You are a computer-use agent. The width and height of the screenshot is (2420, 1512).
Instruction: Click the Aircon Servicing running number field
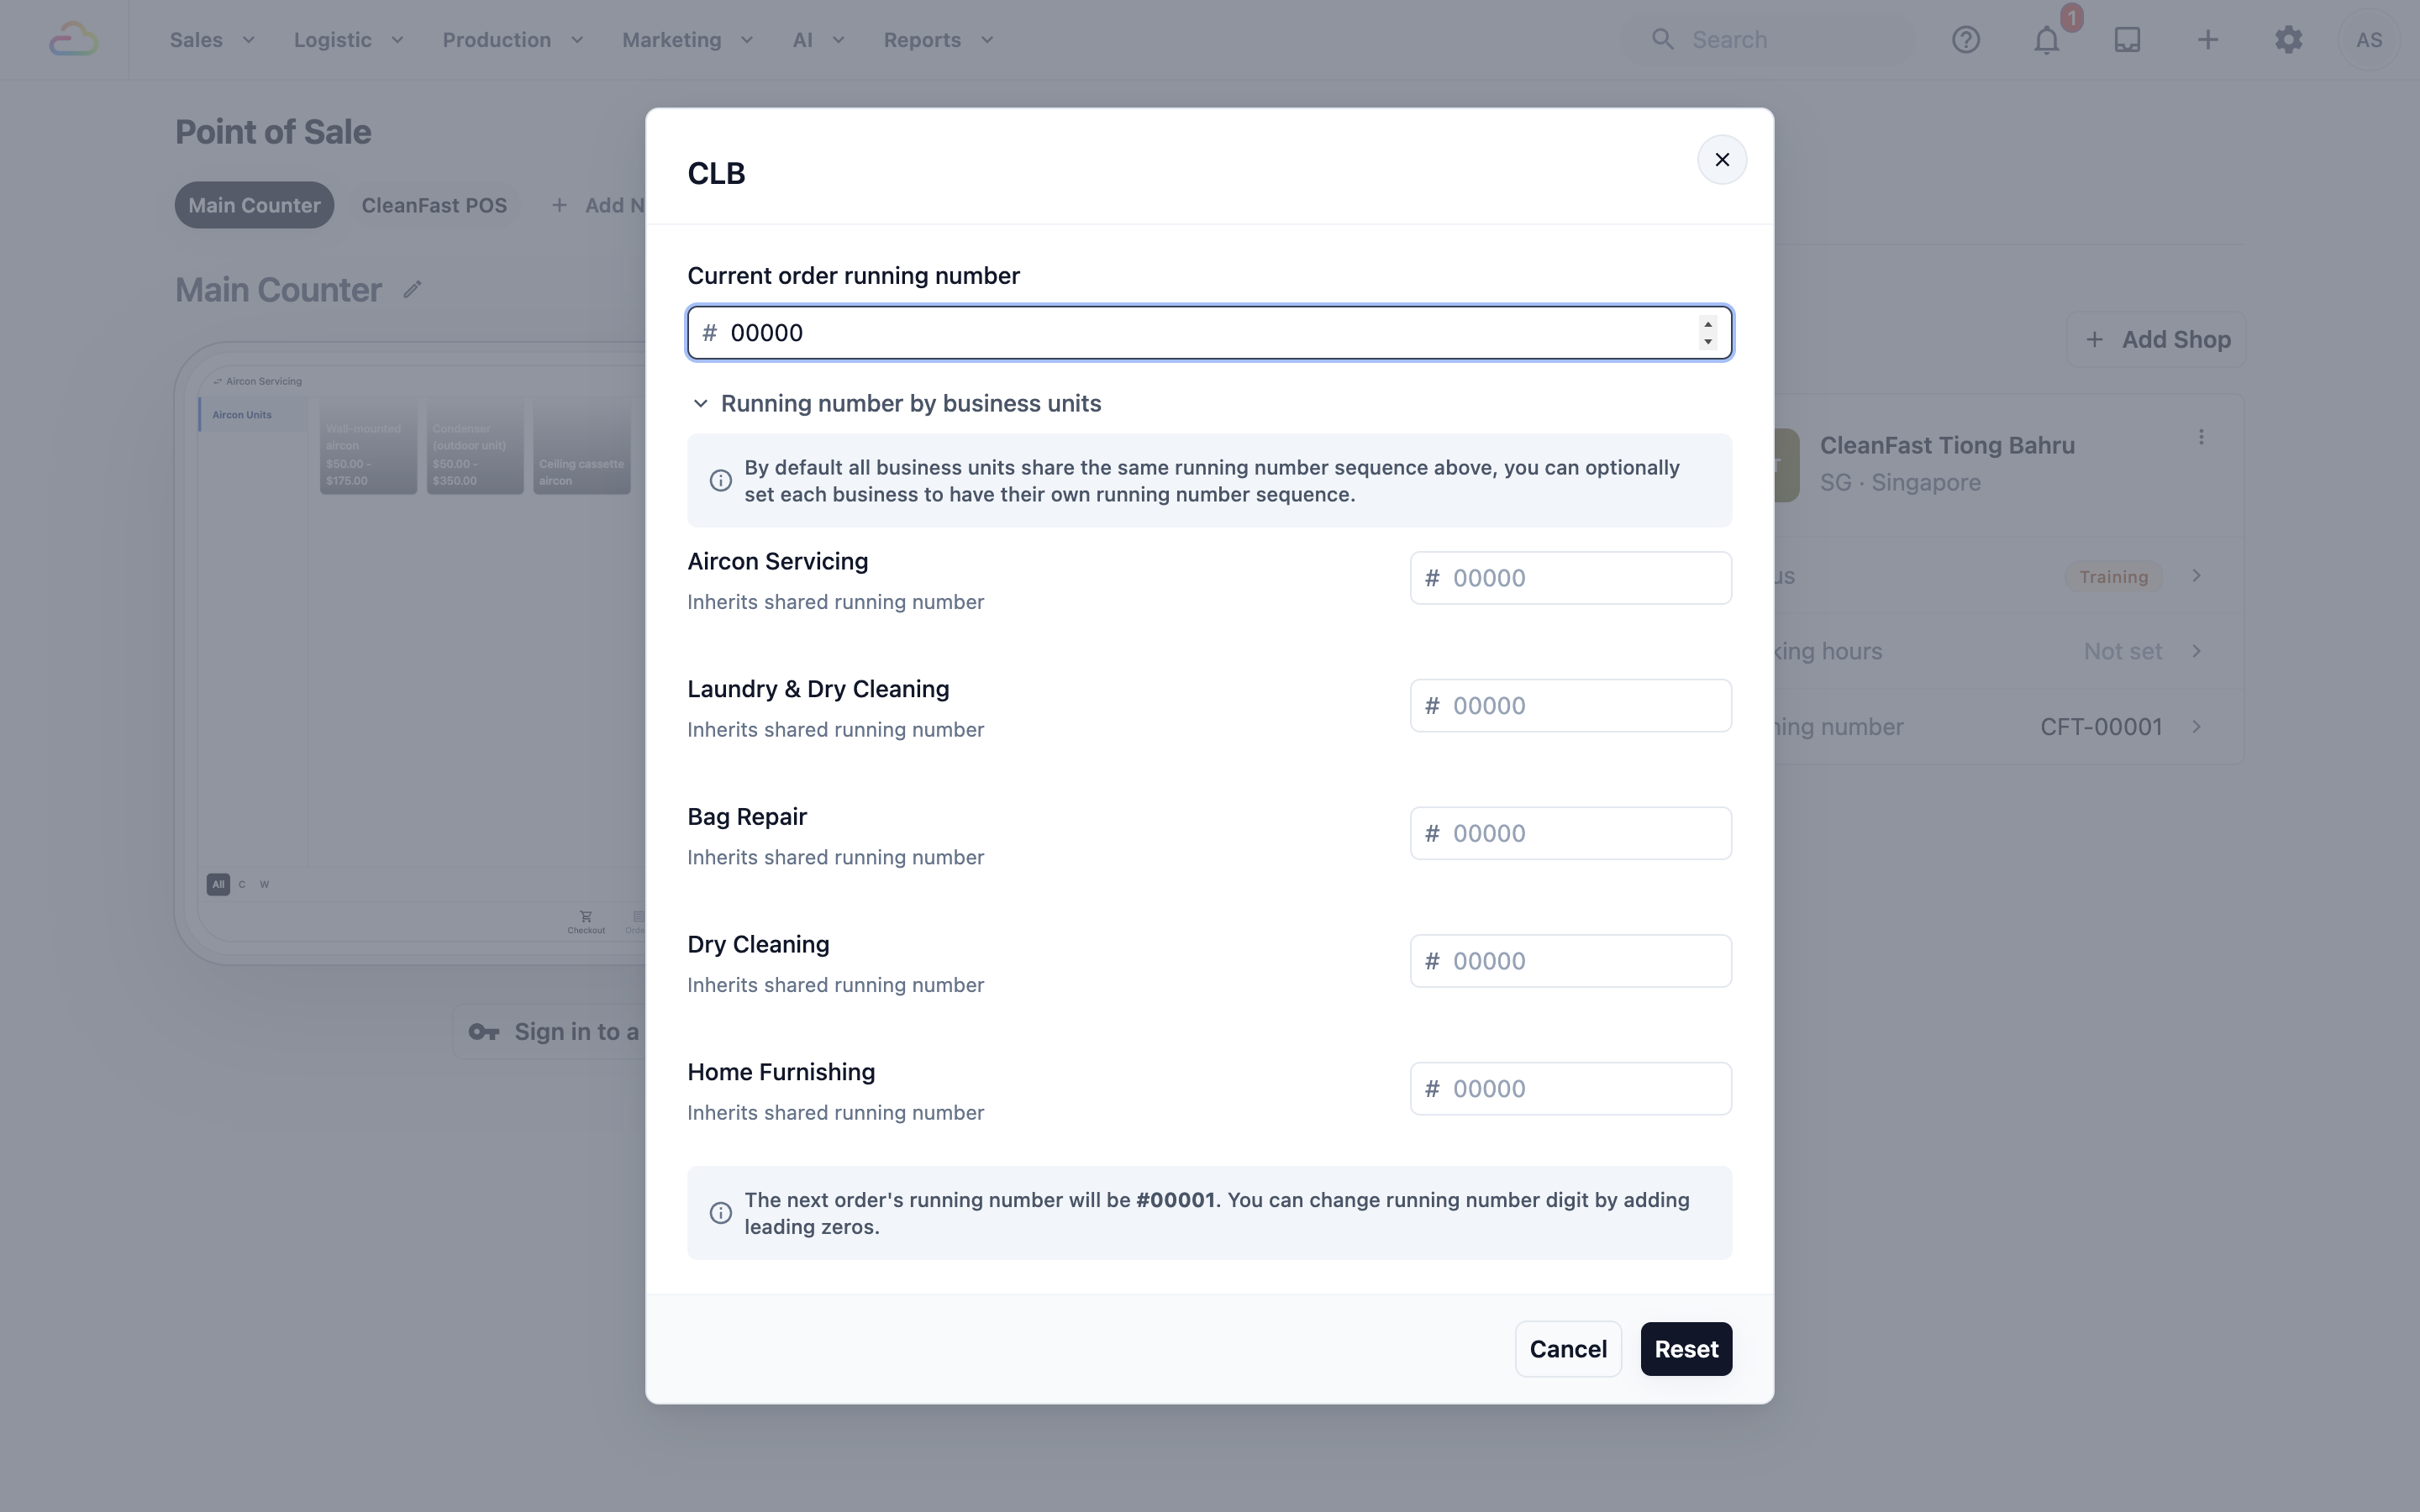click(x=1570, y=578)
